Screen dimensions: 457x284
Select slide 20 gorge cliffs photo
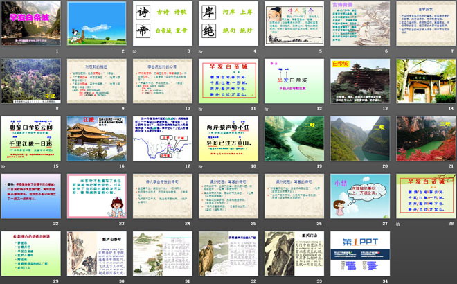click(360, 139)
